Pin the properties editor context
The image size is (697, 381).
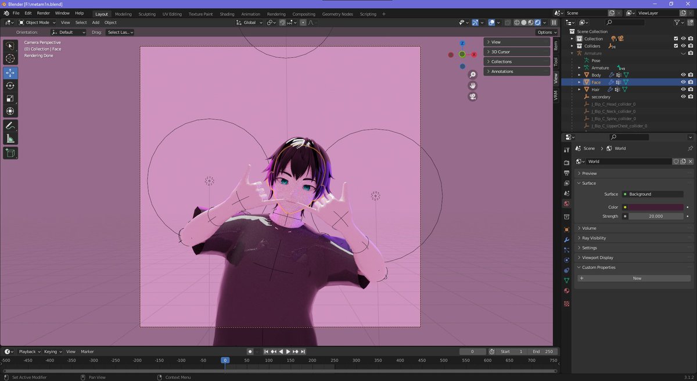[x=690, y=149]
